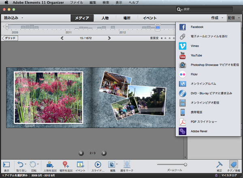Select the YouTube share icon
The width and height of the screenshot is (243, 178).
182,55
